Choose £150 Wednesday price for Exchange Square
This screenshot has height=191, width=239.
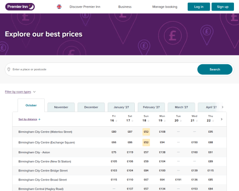pyautogui.click(x=194, y=142)
